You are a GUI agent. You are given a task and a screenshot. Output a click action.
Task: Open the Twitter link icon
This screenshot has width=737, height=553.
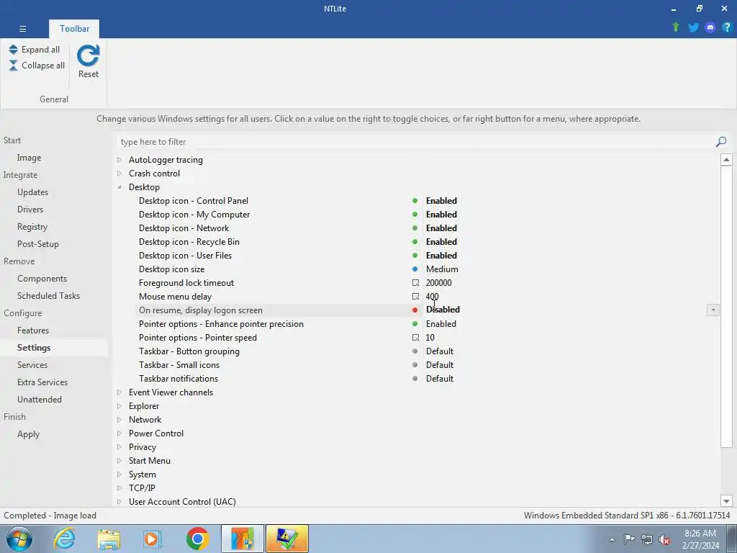coord(693,27)
